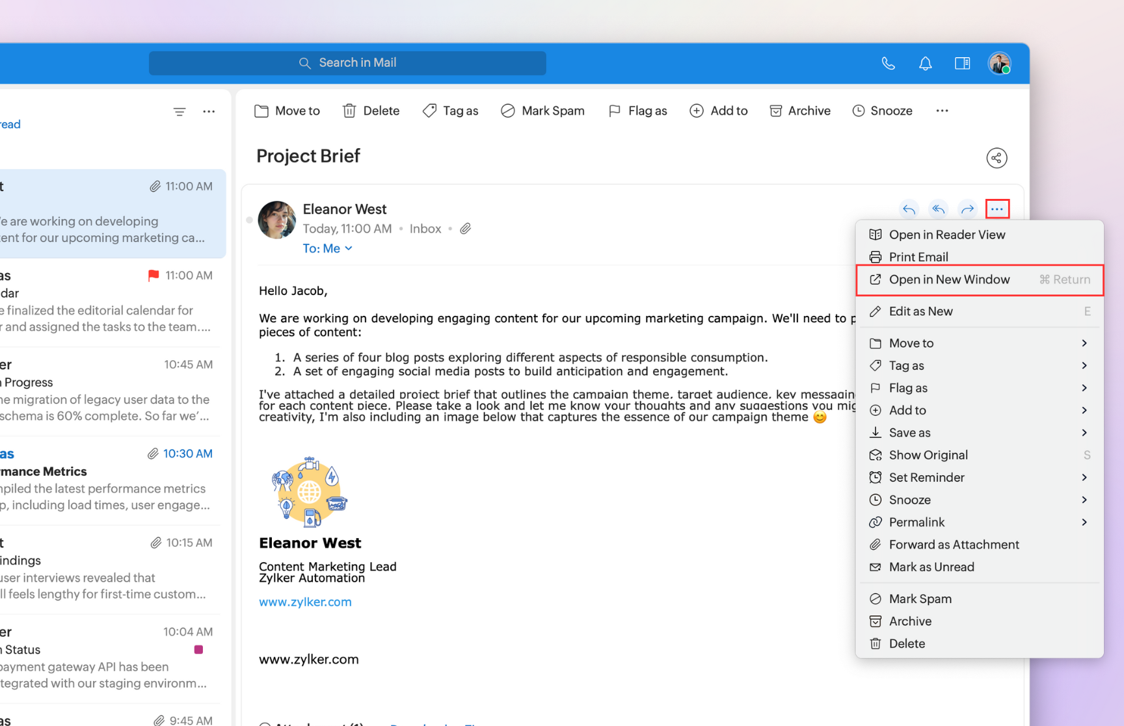Open the 10:15 AM message in list
Viewport: 1124px width, 726px height.
[111, 569]
